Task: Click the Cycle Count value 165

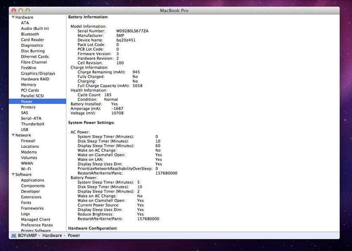Action: (108, 95)
